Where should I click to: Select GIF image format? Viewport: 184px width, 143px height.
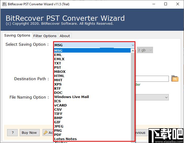92,122
